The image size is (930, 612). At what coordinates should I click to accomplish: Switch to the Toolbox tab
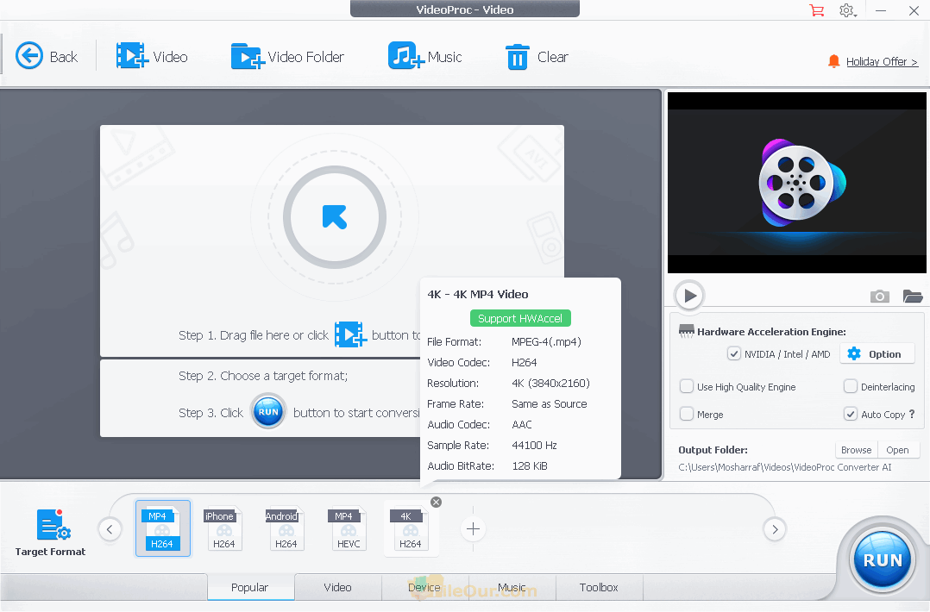coord(599,587)
